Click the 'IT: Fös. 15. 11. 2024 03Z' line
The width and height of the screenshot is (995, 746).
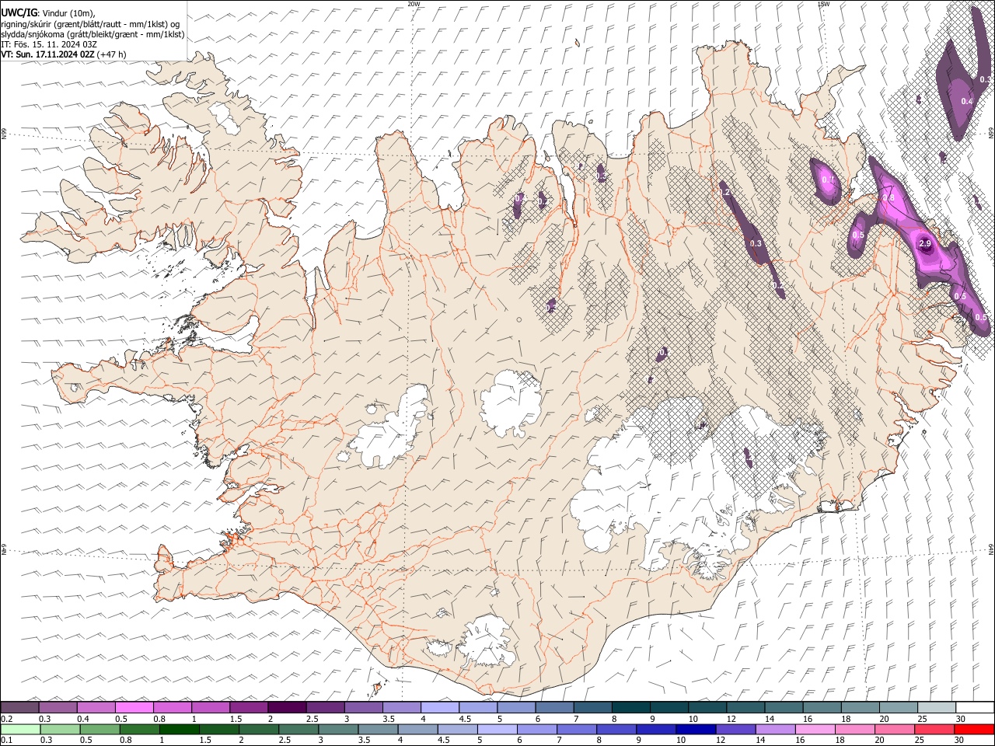click(49, 44)
